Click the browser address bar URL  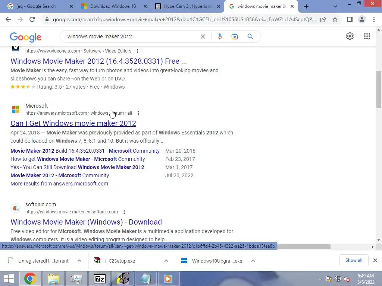[184, 19]
